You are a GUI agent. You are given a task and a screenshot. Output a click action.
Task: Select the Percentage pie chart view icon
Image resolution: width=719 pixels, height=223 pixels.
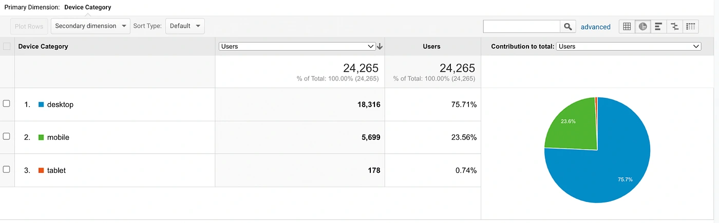coord(642,27)
